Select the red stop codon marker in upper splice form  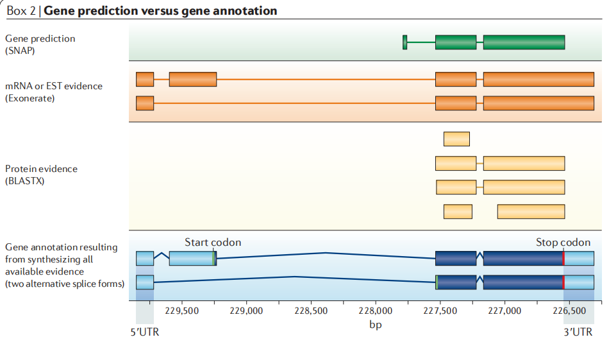coord(563,259)
